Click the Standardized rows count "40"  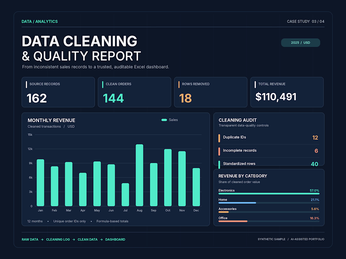click(315, 164)
